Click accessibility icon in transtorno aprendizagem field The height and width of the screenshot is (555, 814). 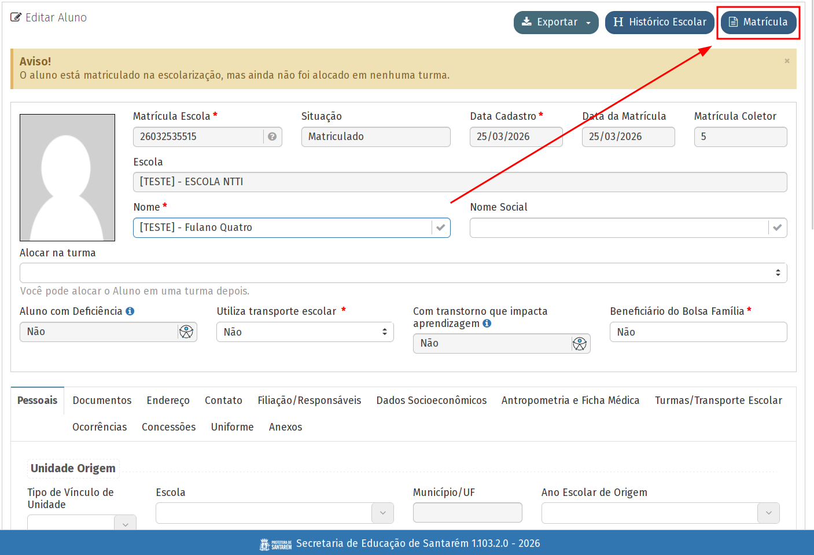coord(580,344)
